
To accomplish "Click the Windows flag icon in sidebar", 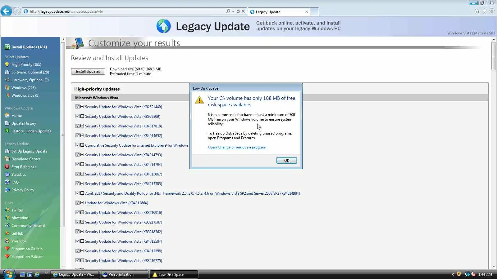I will [x=7, y=88].
